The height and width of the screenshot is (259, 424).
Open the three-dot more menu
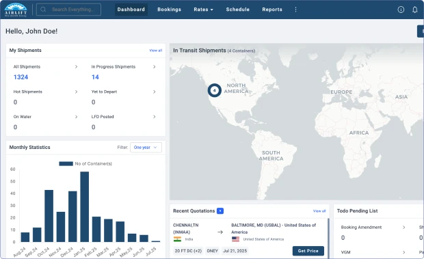click(296, 10)
